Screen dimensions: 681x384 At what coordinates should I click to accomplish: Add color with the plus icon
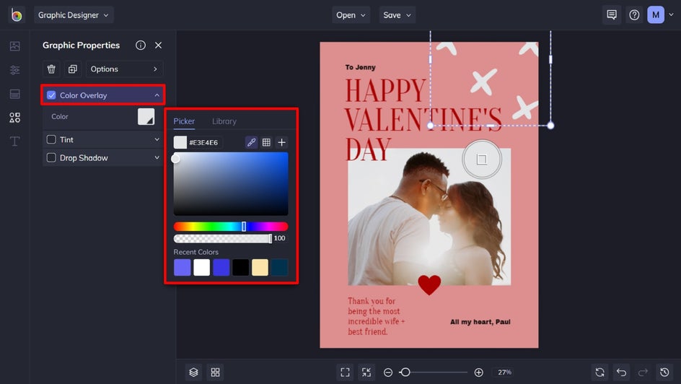[x=282, y=142]
